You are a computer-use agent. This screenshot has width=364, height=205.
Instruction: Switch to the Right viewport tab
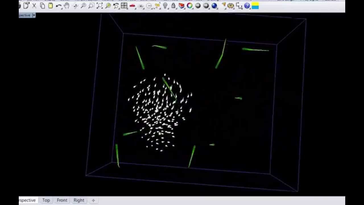click(x=79, y=200)
